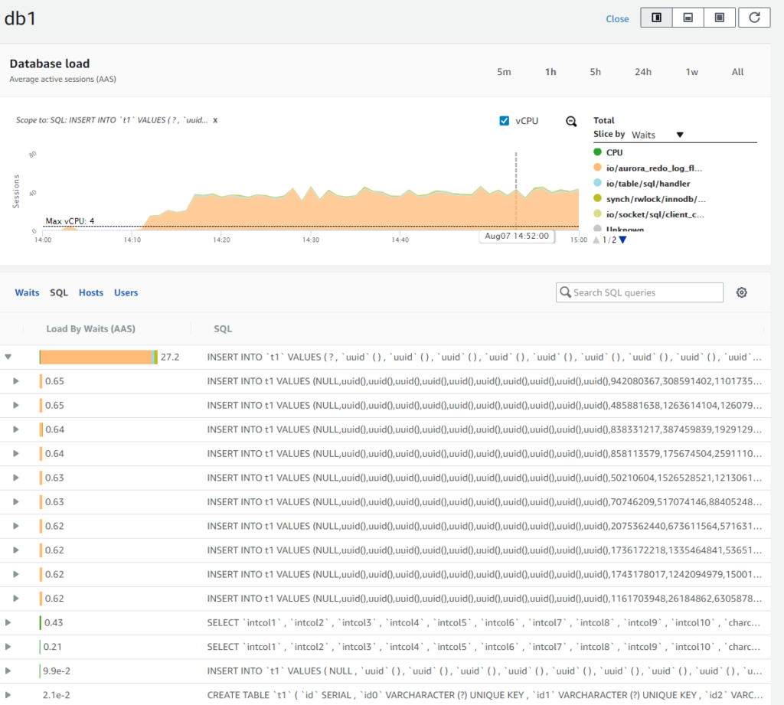Screen dimensions: 784x705
Task: Select the full-panel layout icon
Action: click(720, 18)
